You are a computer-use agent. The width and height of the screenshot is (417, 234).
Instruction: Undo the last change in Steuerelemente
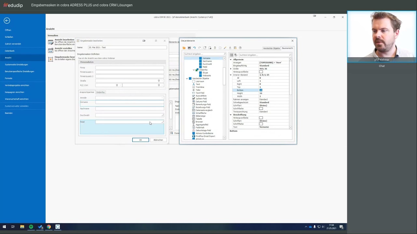click(x=194, y=48)
